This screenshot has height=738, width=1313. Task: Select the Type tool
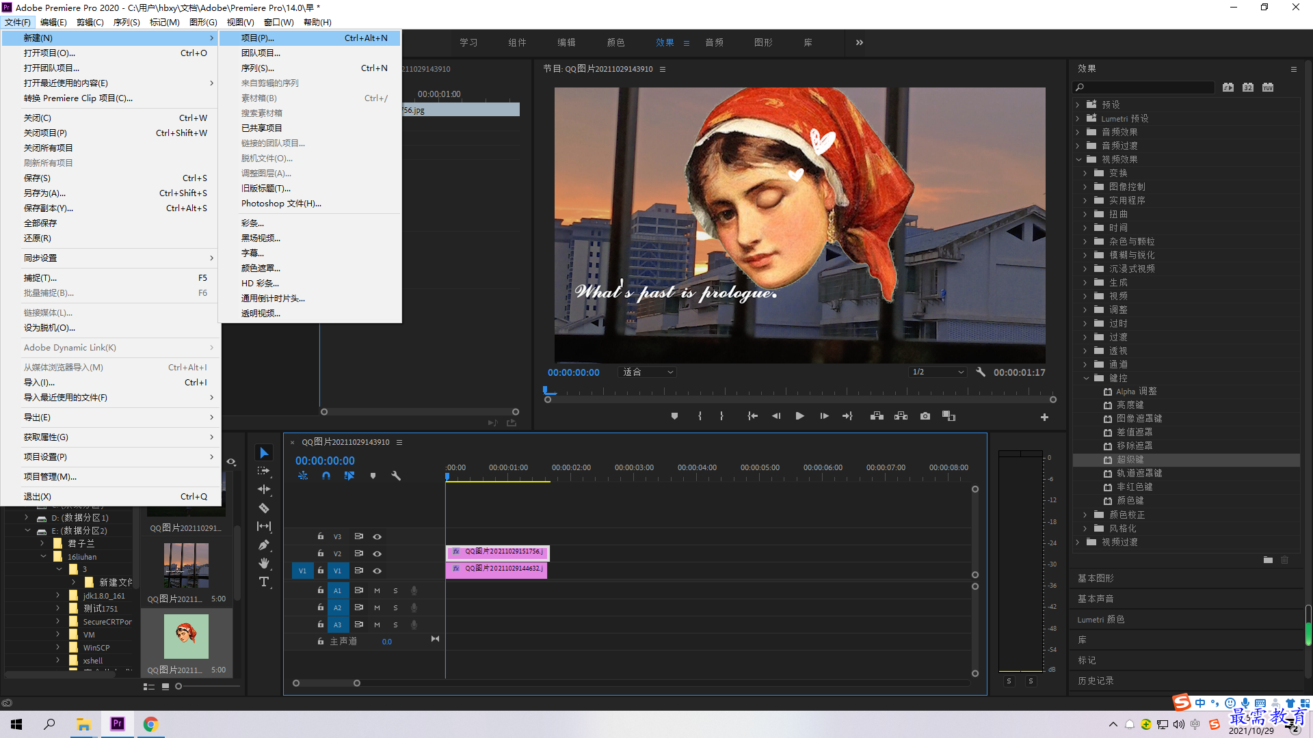(264, 582)
